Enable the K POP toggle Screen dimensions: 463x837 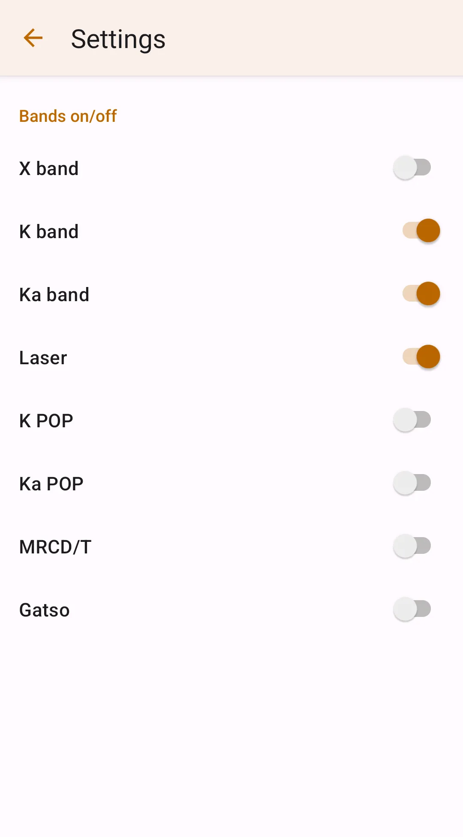coord(412,420)
